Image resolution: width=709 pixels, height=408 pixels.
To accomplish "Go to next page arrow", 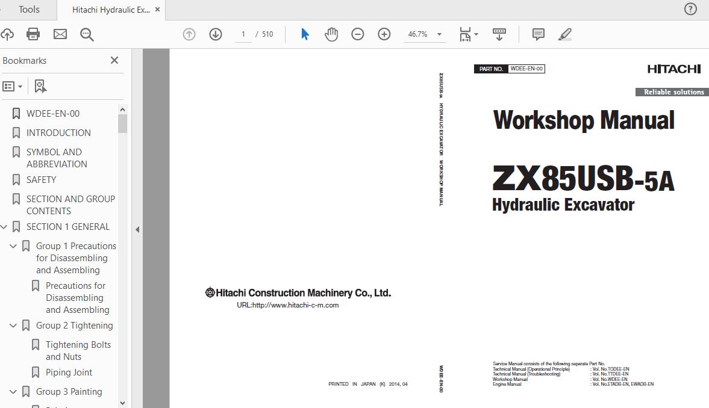I will (216, 34).
